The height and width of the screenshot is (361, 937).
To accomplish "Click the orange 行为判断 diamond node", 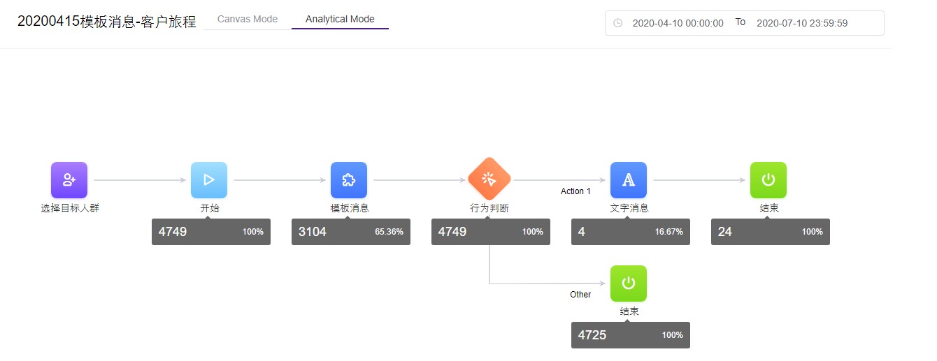I will coord(489,179).
